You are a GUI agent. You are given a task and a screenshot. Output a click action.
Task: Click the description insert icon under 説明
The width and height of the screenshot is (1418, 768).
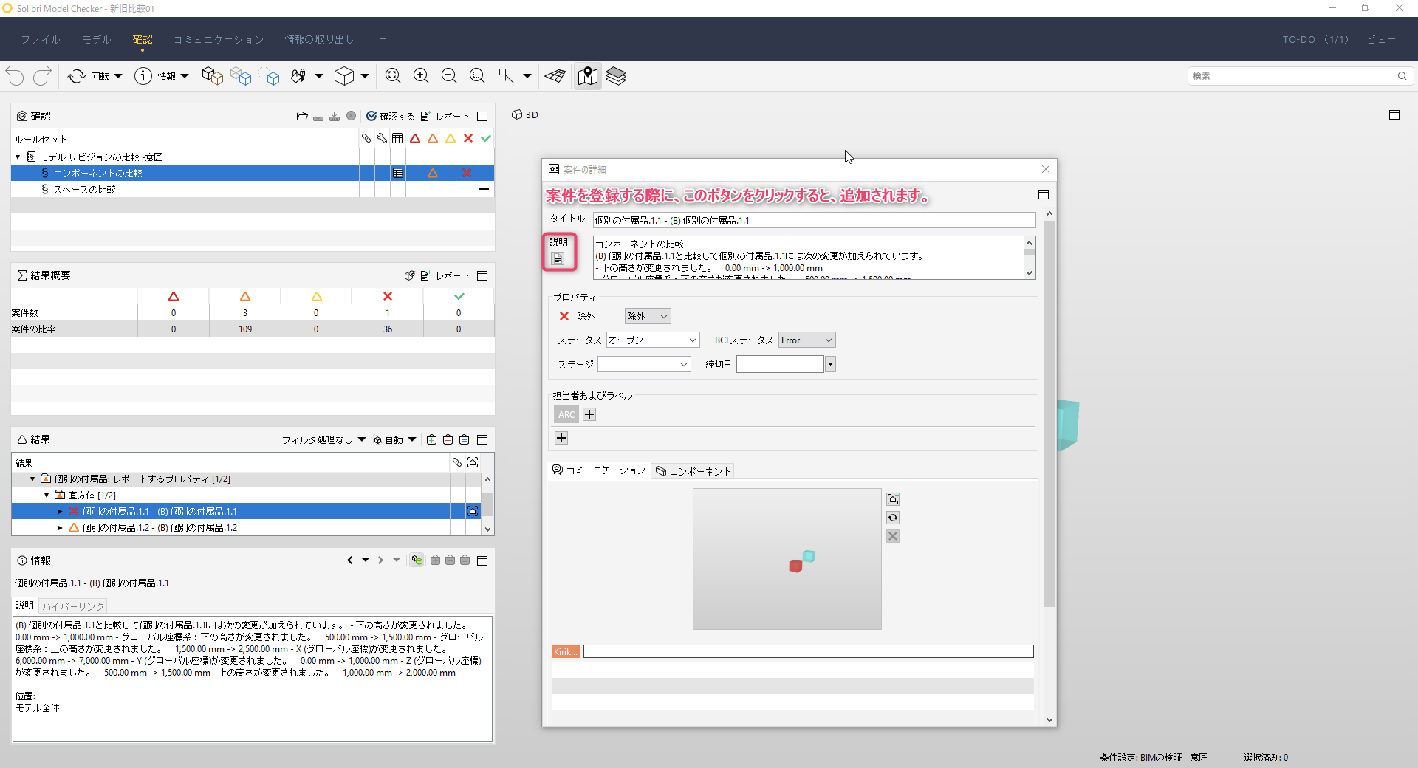click(558, 258)
